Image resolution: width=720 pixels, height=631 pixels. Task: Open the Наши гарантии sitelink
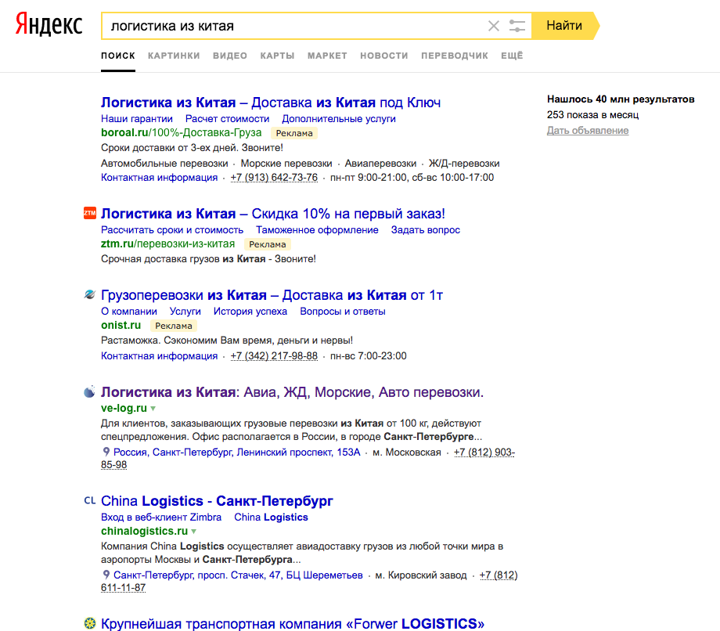click(x=137, y=118)
